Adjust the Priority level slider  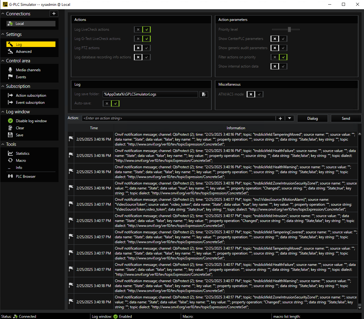pos(289,29)
